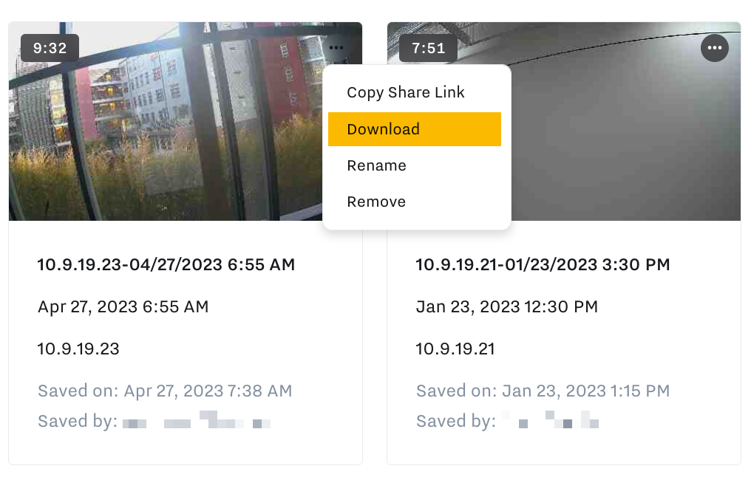Screen dimensions: 751x477
Task: Click camera name 10.9.19.23
Action: (78, 349)
